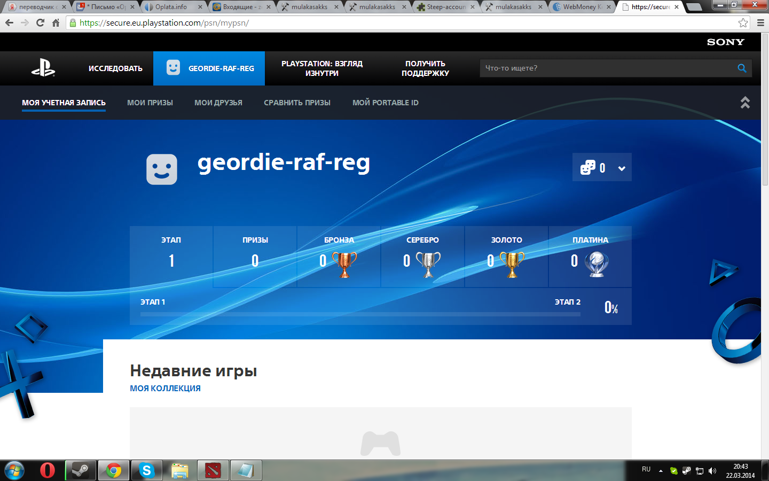
Task: Open PLAYSTATION: ВЗГЛЯД ИЗНУТРИ menu
Action: (322, 68)
